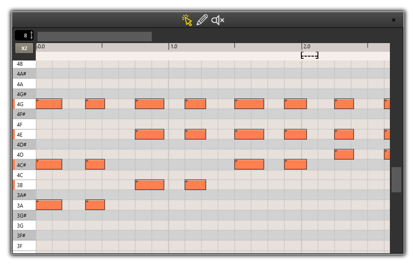The height and width of the screenshot is (265, 413).
Task: Select the first 4G note at 0.0
Action: 49,104
